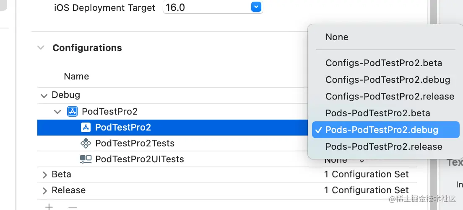Select the PodTestPro2Tests target row
463x210 pixels.
[x=135, y=143]
